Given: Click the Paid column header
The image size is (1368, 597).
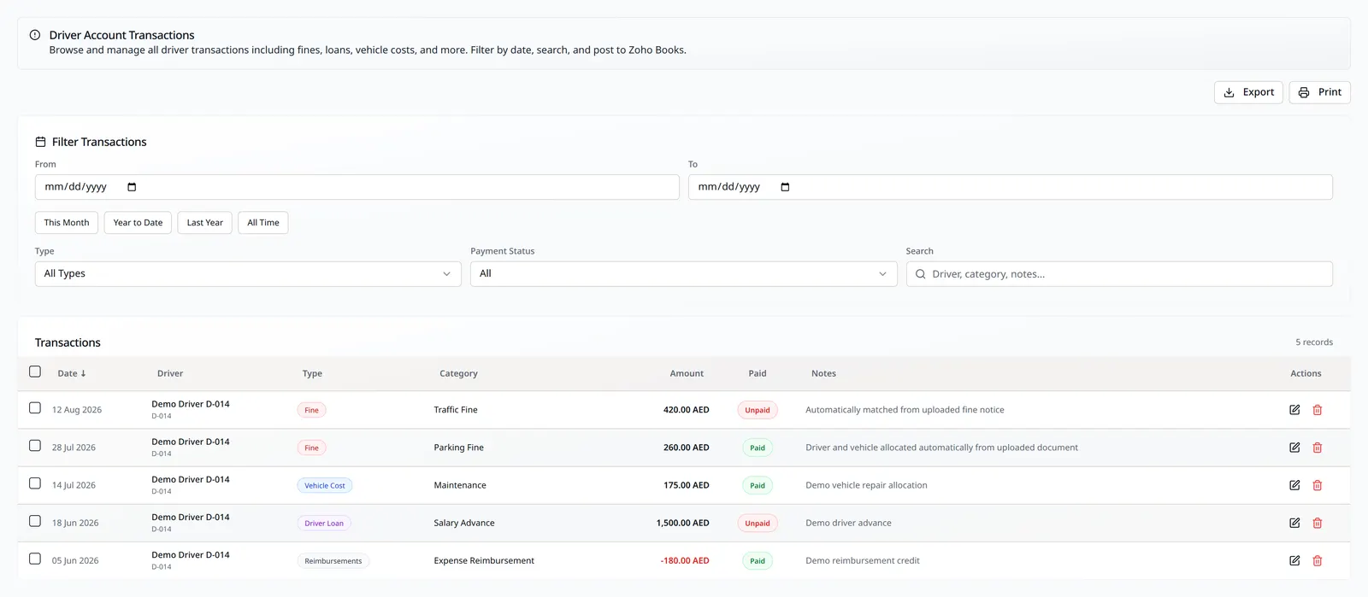Looking at the screenshot, I should click(758, 374).
